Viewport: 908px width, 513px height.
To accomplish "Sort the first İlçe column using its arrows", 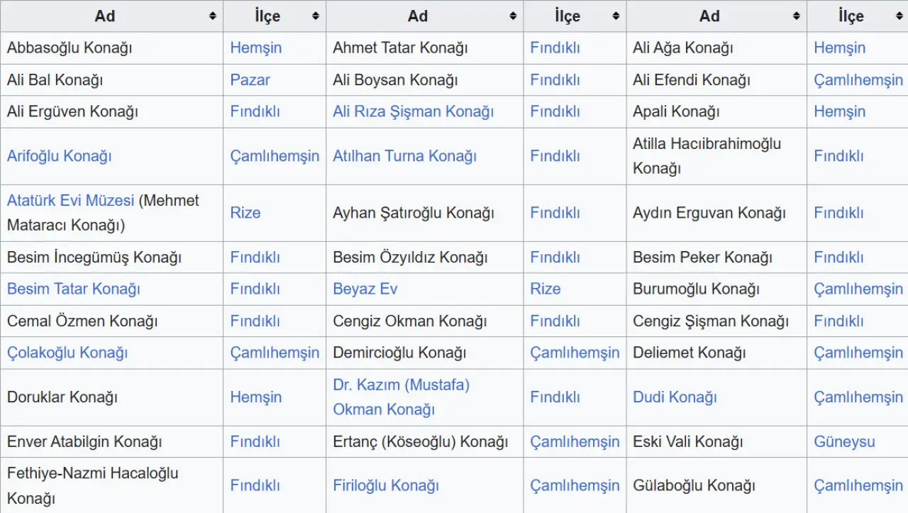I will coord(315,16).
